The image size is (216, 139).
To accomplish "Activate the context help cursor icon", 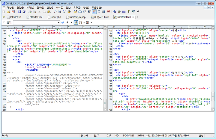I will tap(133, 12).
